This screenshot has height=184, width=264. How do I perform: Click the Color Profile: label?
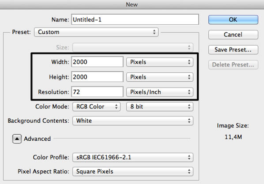[51, 157]
